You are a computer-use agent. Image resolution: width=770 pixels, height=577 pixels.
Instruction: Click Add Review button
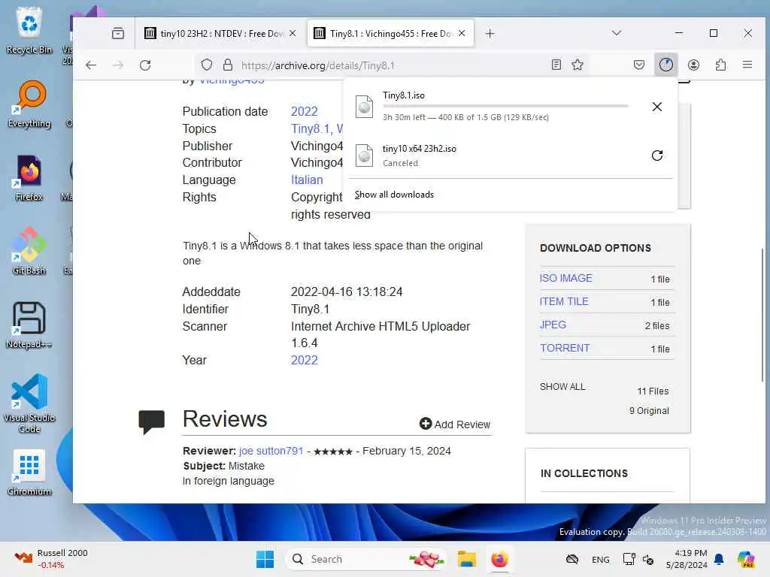(455, 424)
